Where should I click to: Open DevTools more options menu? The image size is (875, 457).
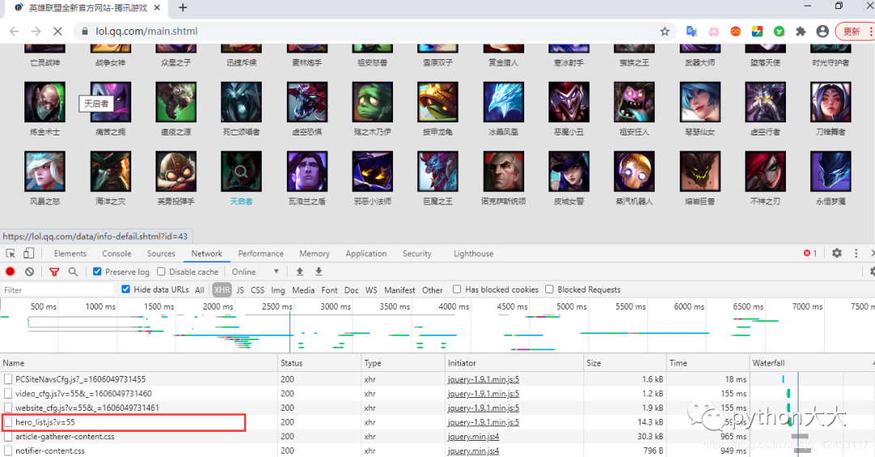point(856,254)
